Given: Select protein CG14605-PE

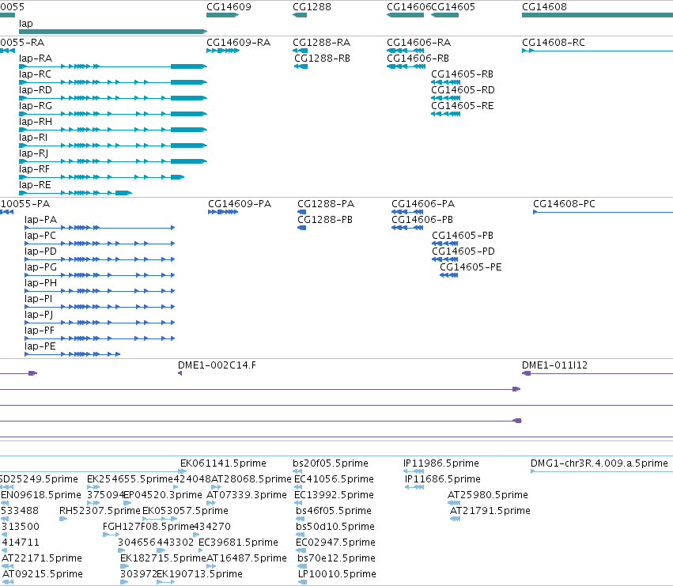Looking at the screenshot, I should coord(471,267).
